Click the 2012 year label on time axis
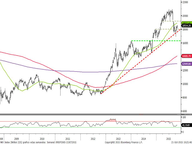The image size is (192, 144). [93, 139]
